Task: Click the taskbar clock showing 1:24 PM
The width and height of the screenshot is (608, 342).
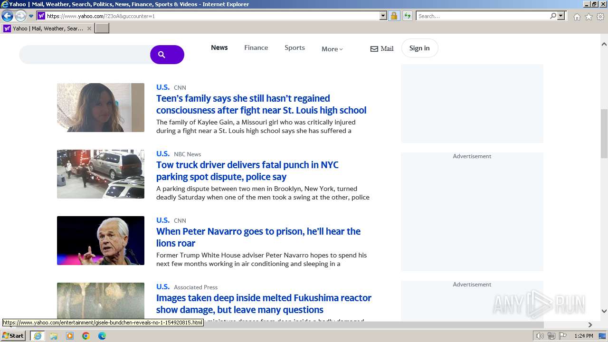Action: [584, 336]
